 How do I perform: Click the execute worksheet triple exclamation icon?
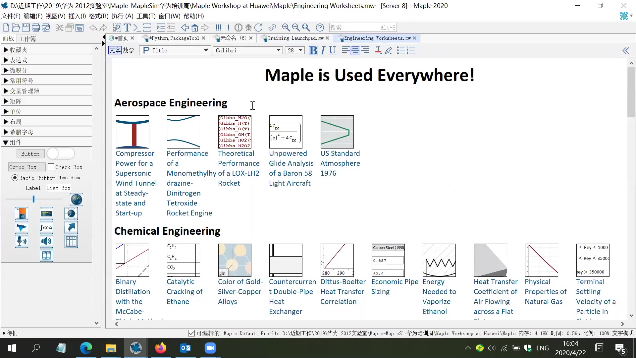[x=218, y=28]
